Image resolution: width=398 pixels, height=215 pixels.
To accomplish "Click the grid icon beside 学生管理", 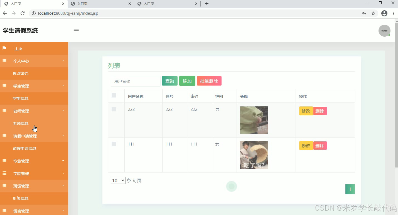I will 4,86.
